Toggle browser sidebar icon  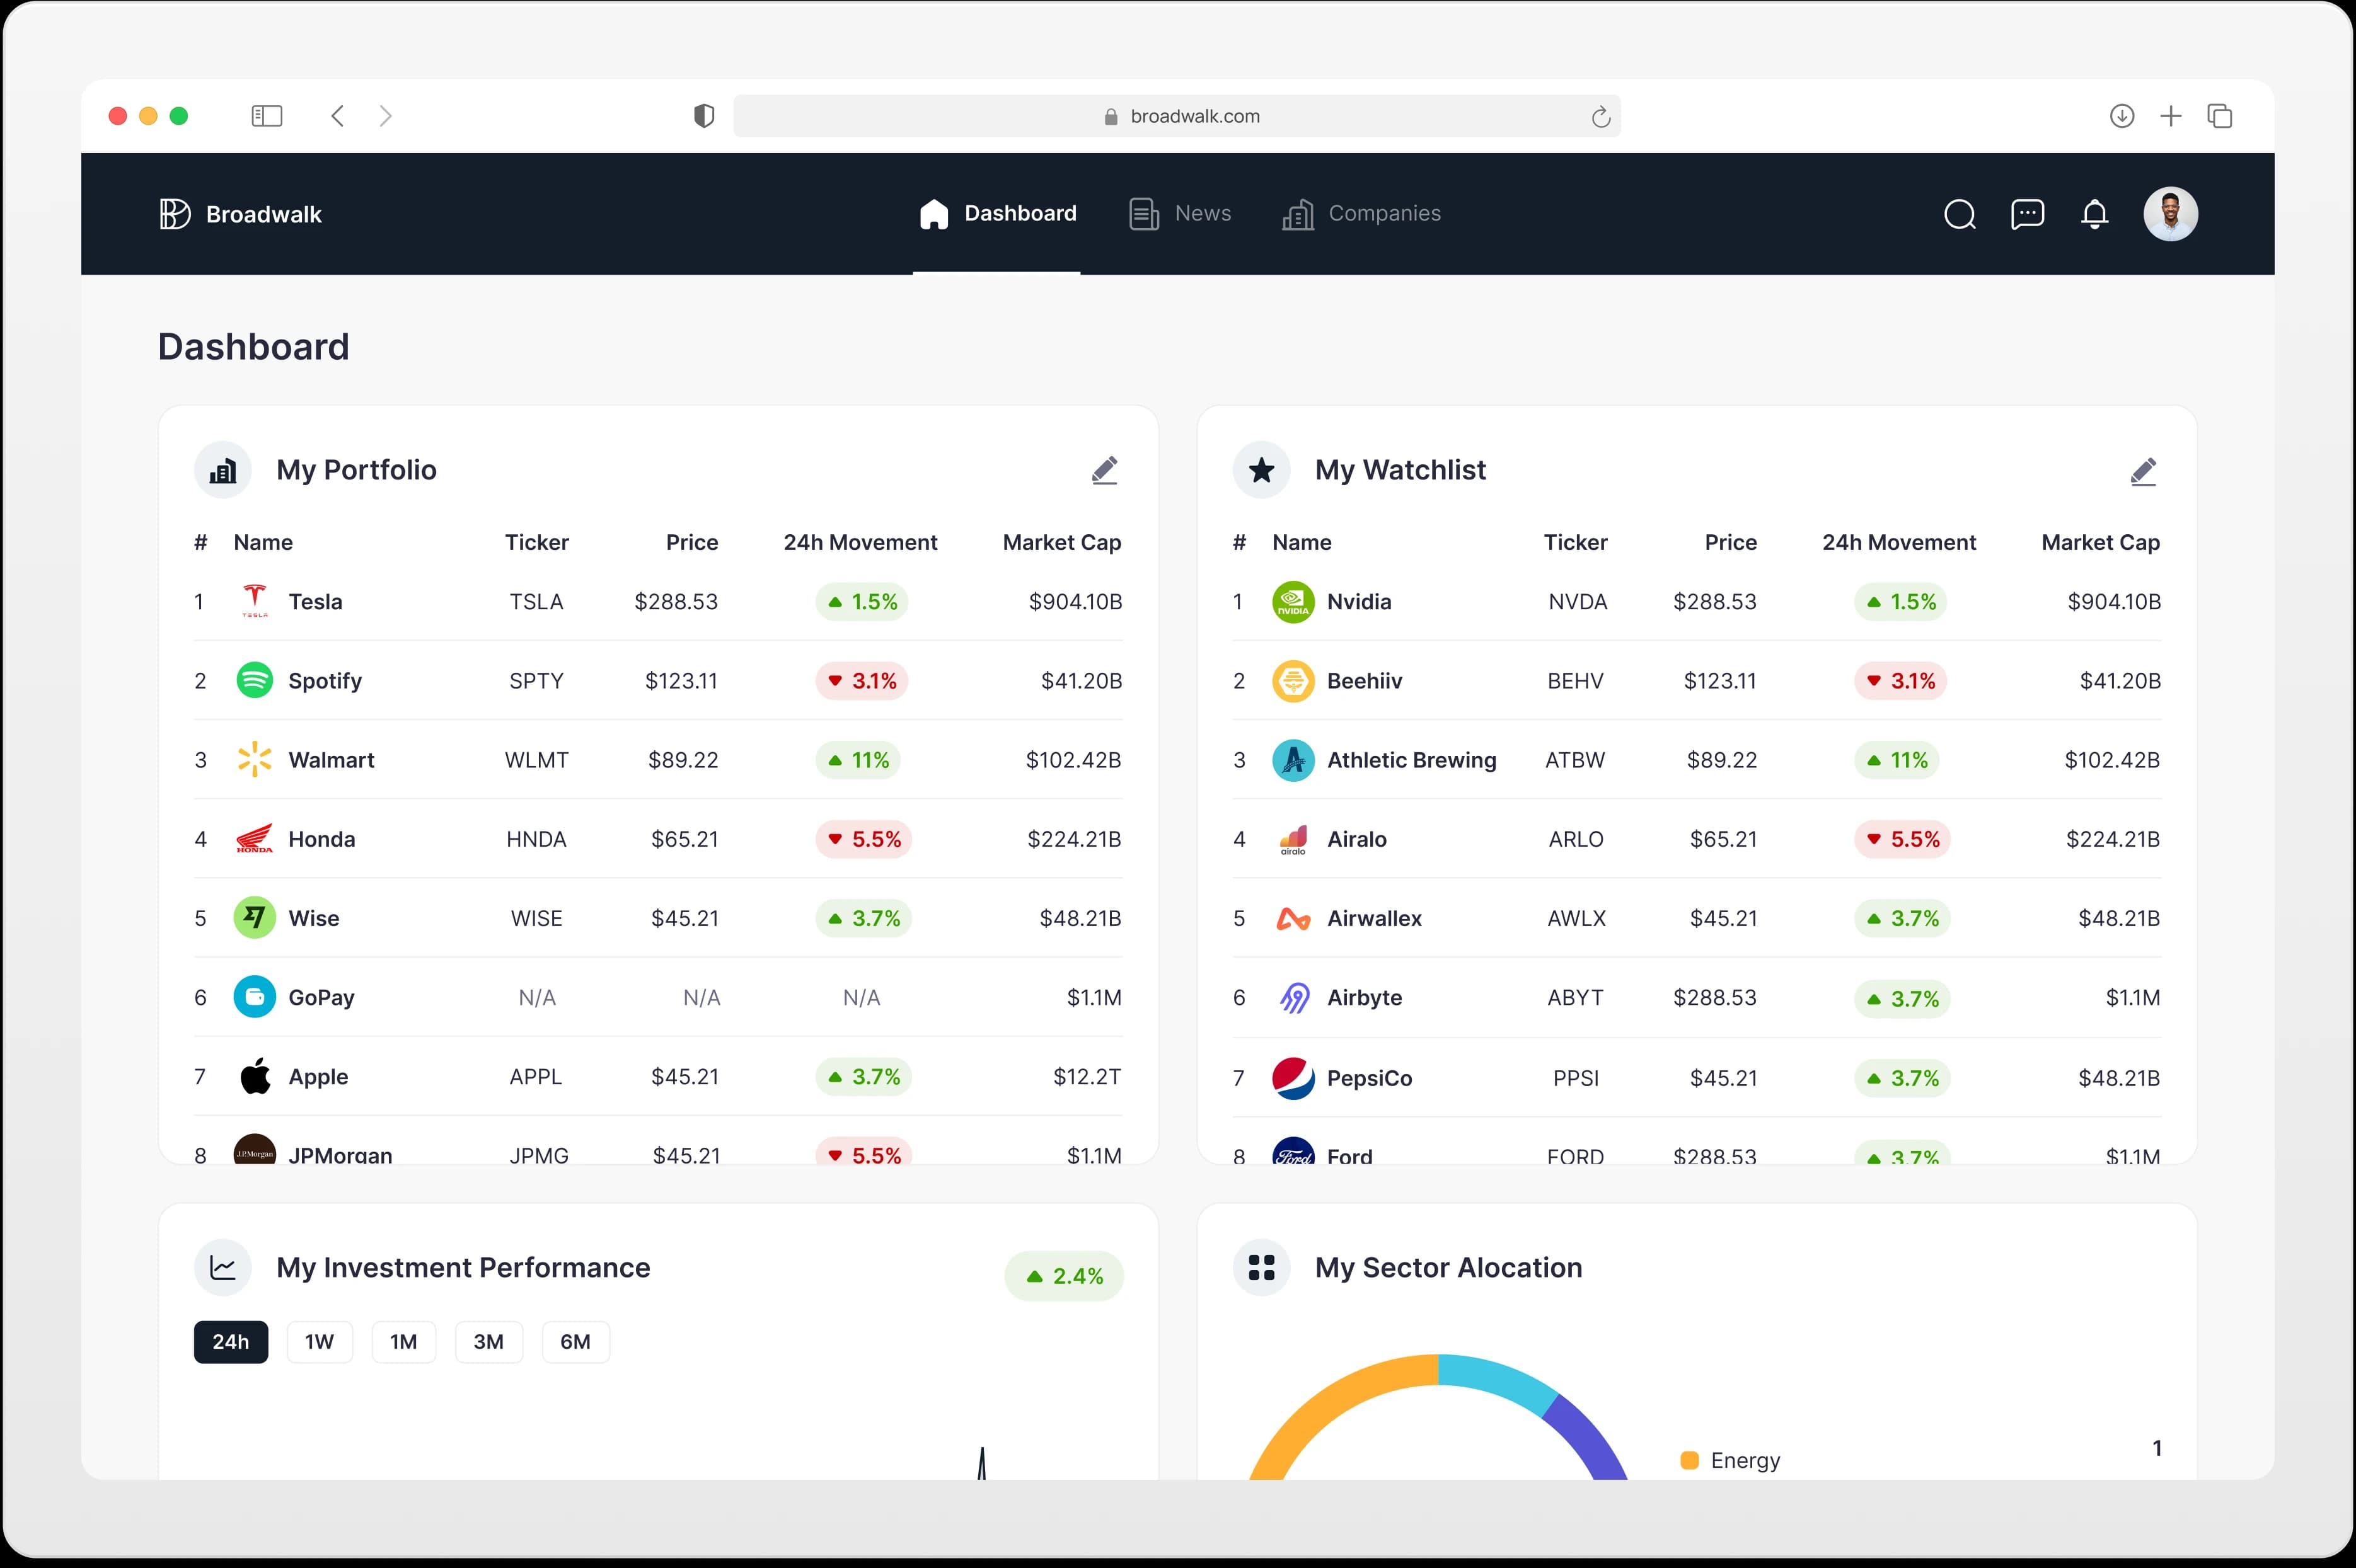coord(267,116)
